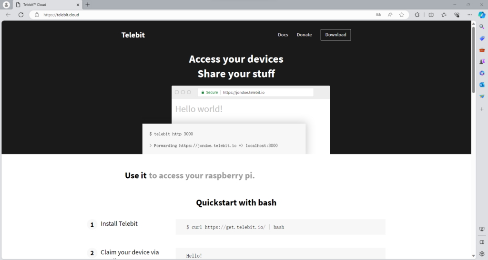
Task: Open the Extensions puzzle icon
Action: (x=417, y=15)
